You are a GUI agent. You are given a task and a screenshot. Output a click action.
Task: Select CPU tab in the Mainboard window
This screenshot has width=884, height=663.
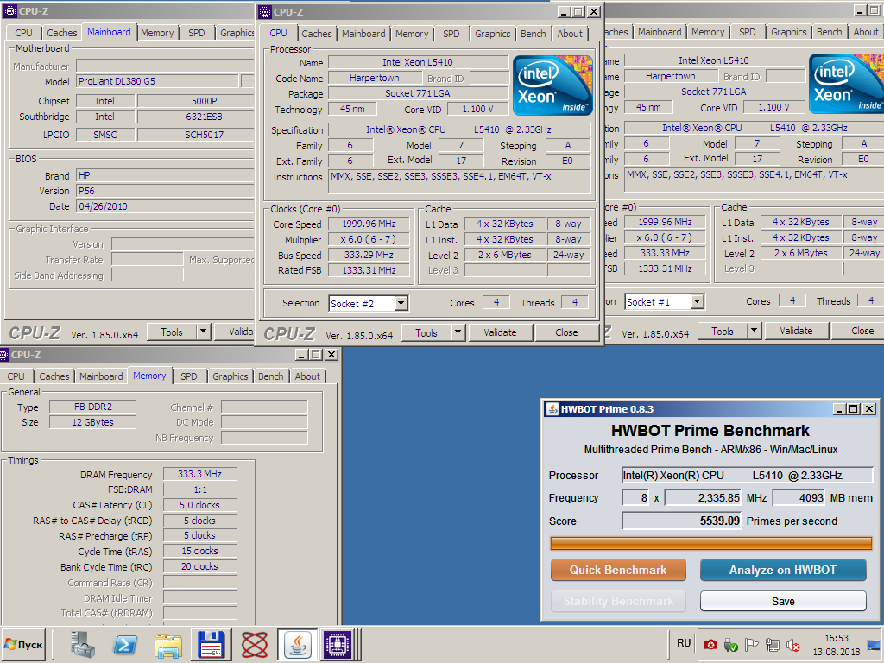point(23,33)
